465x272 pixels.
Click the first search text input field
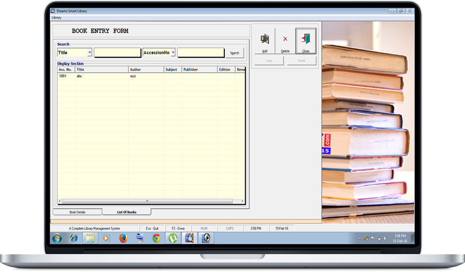pos(117,52)
